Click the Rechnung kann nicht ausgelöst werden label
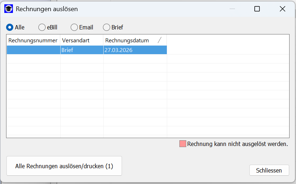Viewport: 296px width, 184px height. [238, 144]
